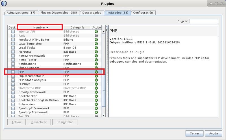Mark the PHPUnit plugin checkbox
Screen dimensions: 226x140
click(x=13, y=84)
